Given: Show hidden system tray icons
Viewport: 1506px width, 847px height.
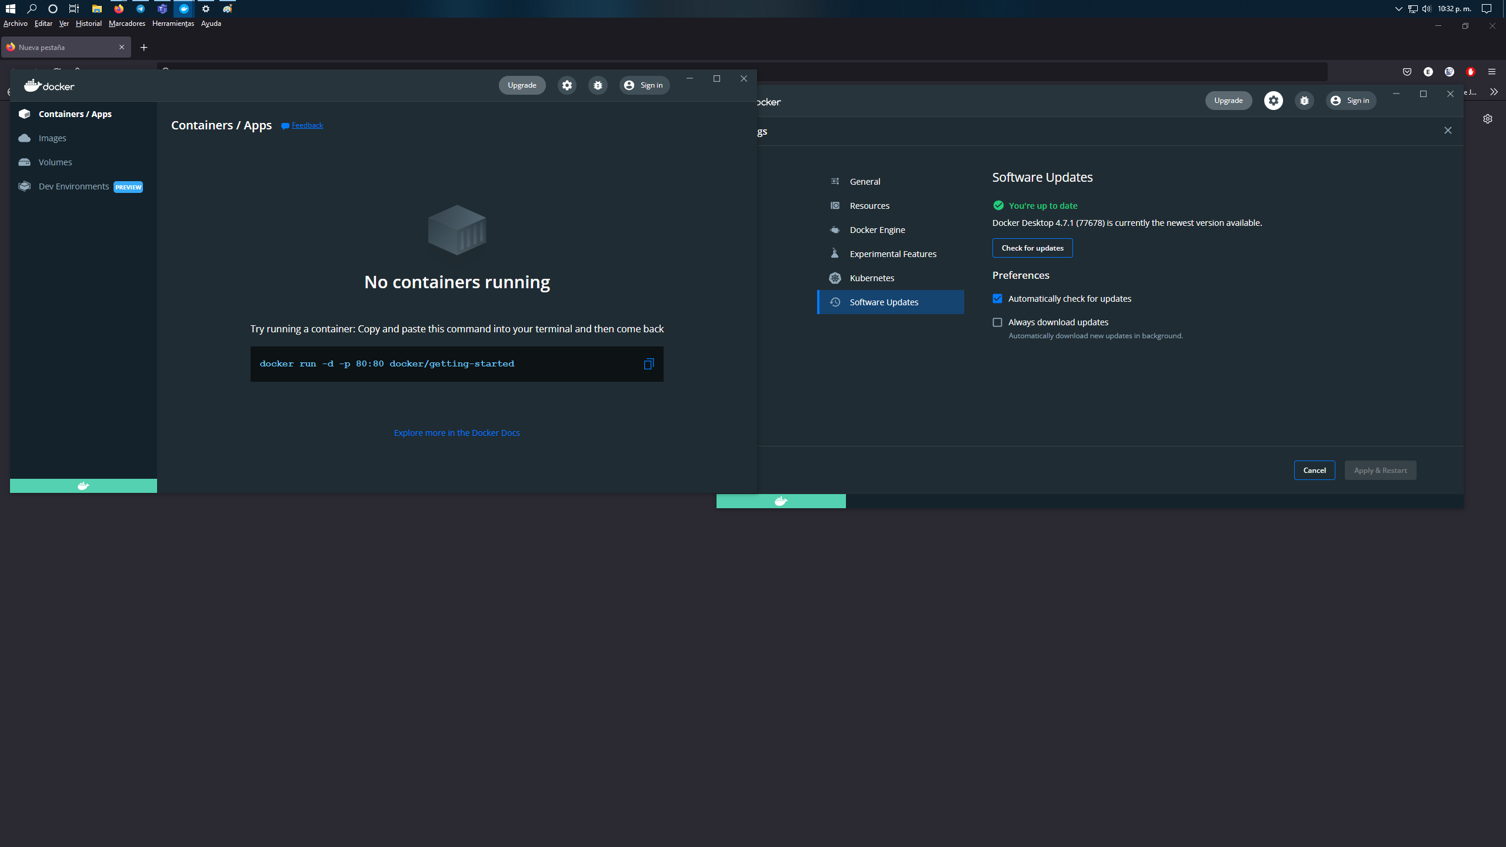Looking at the screenshot, I should [x=1399, y=9].
